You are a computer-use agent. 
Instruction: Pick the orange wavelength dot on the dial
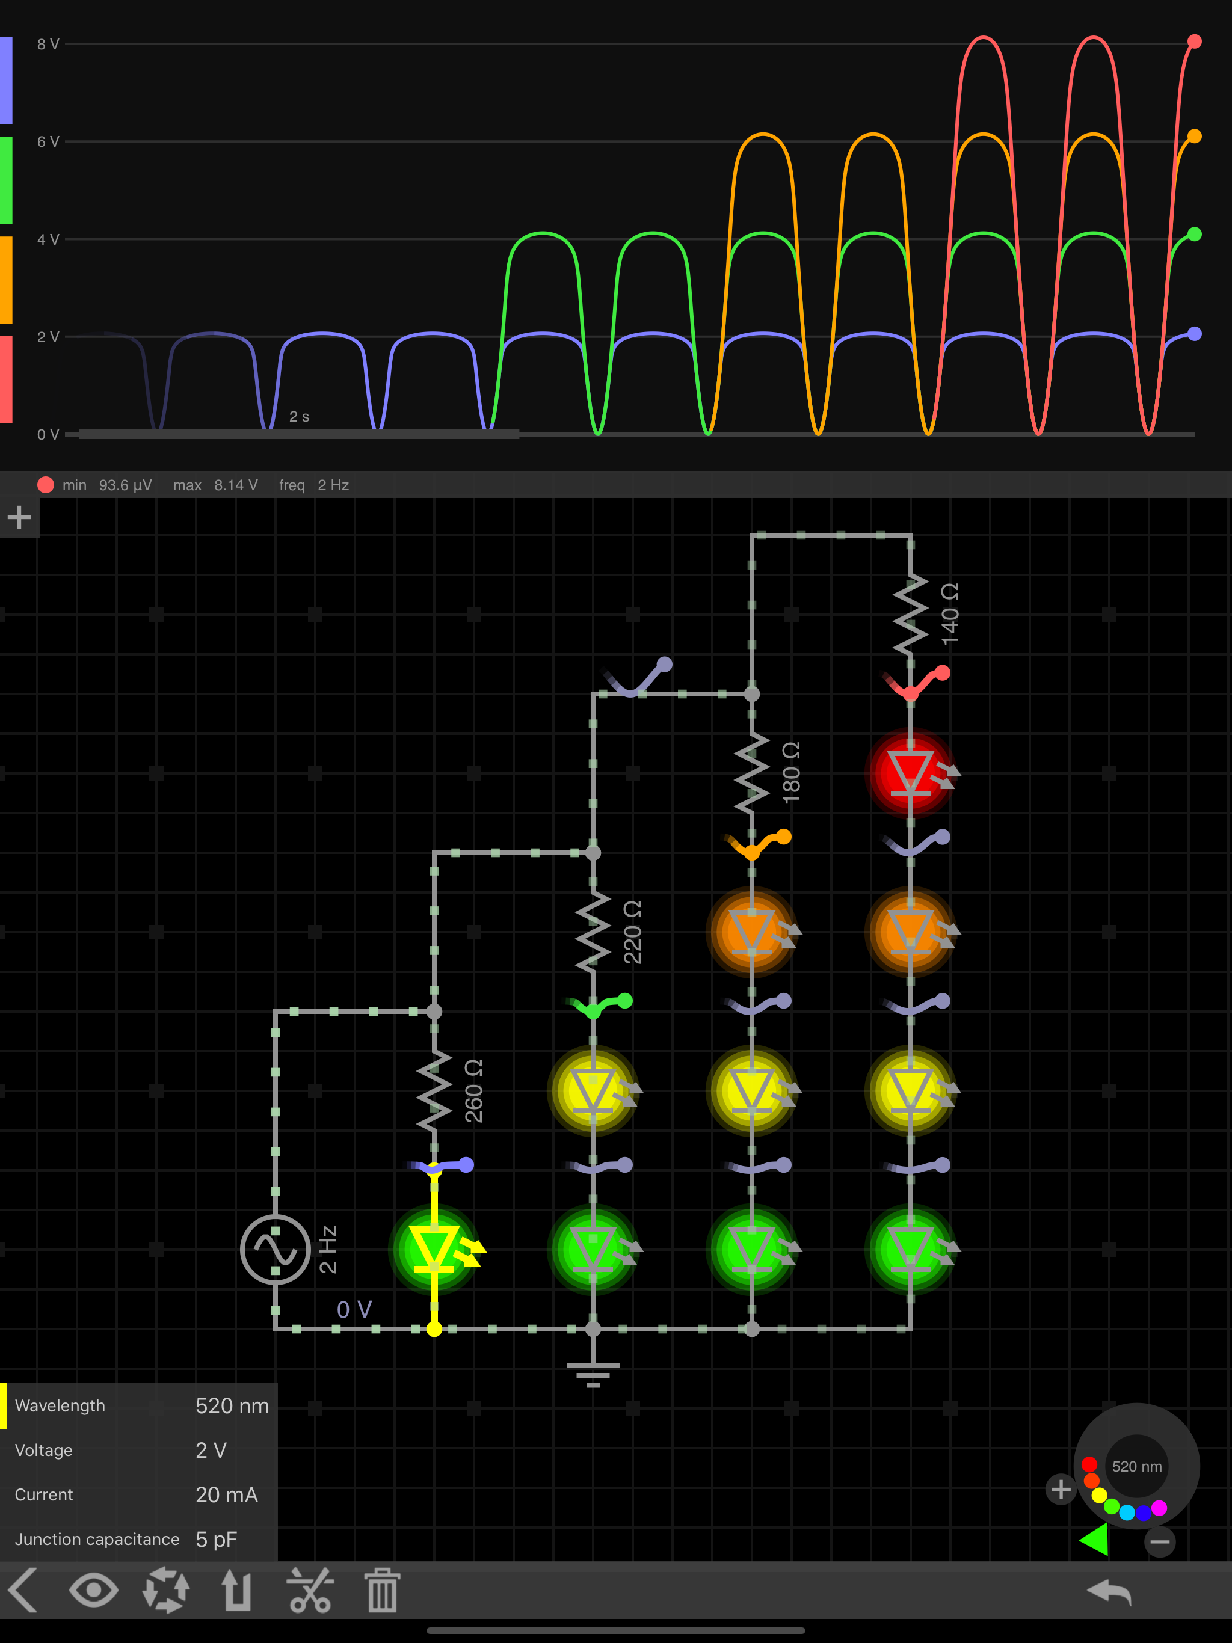tap(1092, 1481)
